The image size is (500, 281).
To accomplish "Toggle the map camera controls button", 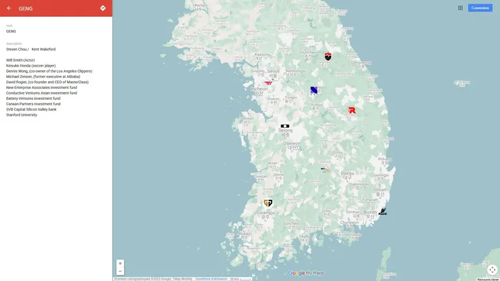I will click(x=492, y=270).
